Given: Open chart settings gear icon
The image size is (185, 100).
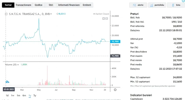Looking at the screenshot, I should tap(115, 90).
